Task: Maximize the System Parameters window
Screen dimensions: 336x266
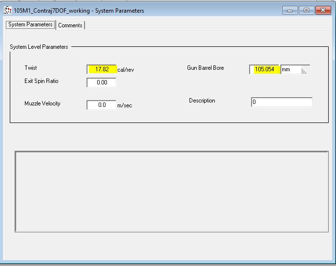Action: pyautogui.click(x=306, y=10)
